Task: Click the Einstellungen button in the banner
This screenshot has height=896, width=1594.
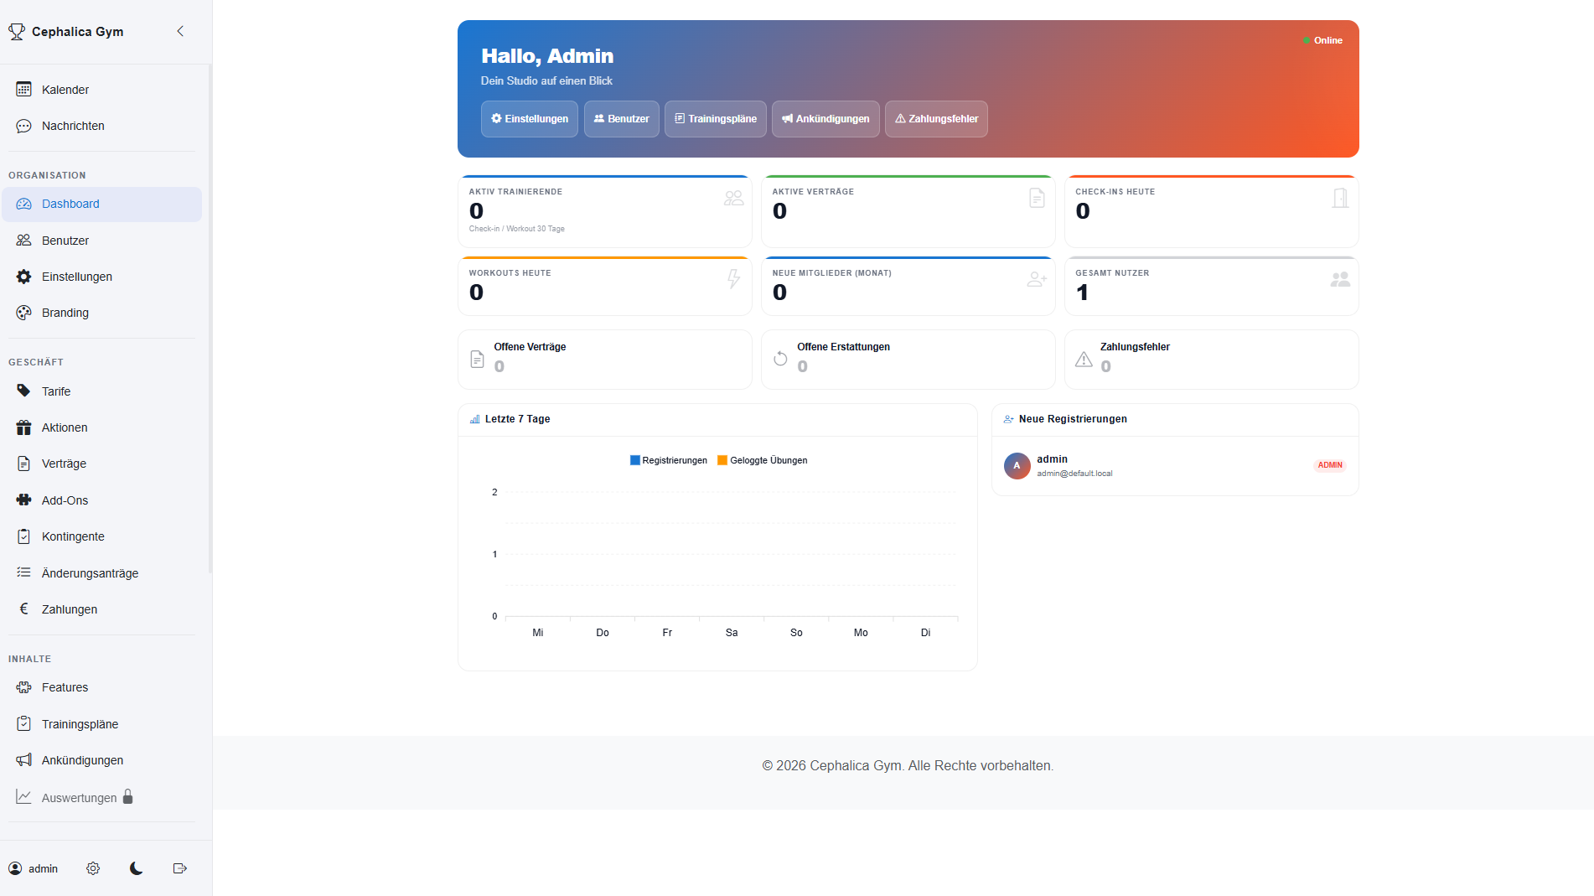Action: 530,119
